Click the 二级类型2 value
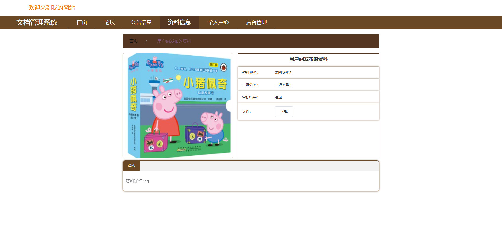This screenshot has height=238, width=502. (x=283, y=85)
